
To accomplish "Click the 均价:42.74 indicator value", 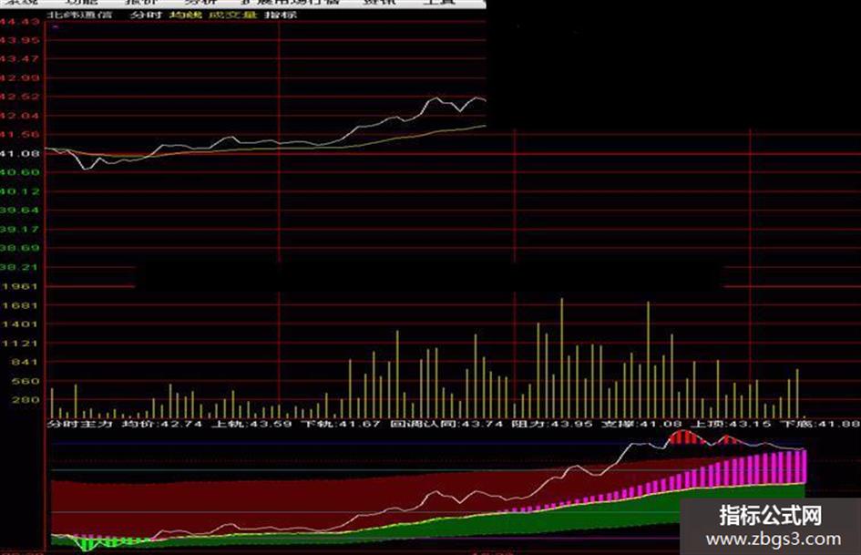I will pos(162,424).
